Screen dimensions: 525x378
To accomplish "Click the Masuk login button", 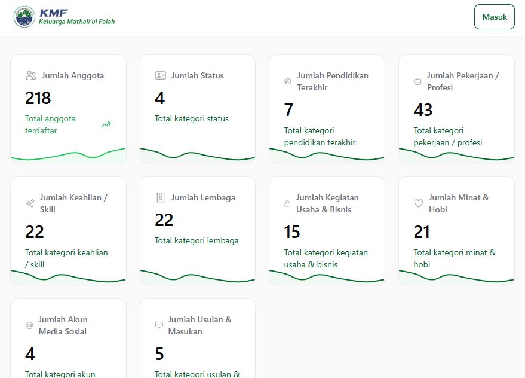I will pos(494,17).
